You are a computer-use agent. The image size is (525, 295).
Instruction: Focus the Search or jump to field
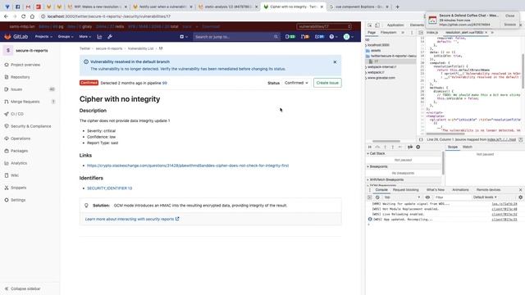click(236, 37)
